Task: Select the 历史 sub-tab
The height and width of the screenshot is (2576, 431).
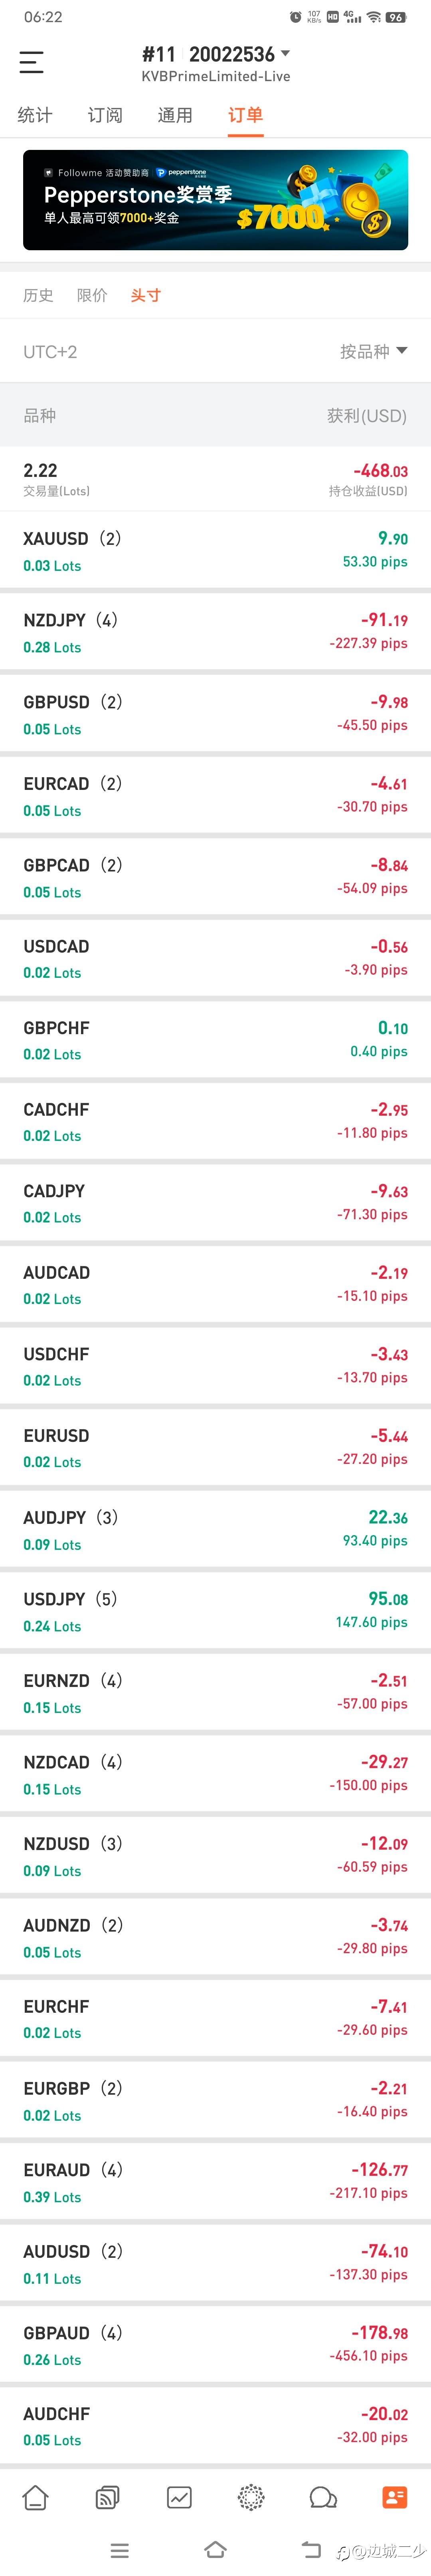Action: pos(38,295)
